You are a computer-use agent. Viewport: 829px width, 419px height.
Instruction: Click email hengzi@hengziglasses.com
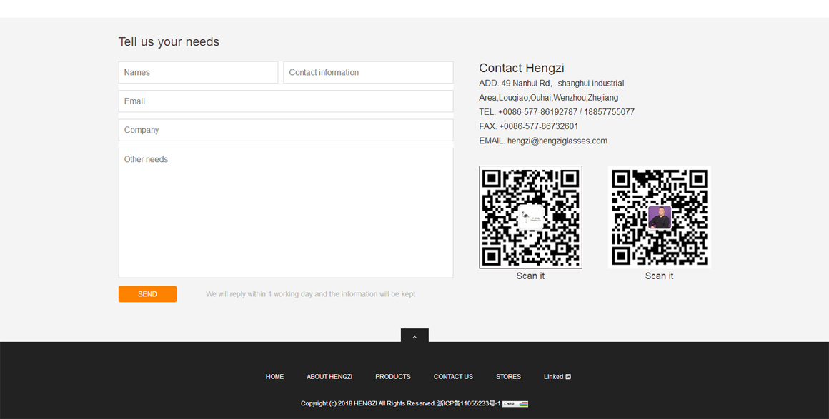[x=557, y=141]
